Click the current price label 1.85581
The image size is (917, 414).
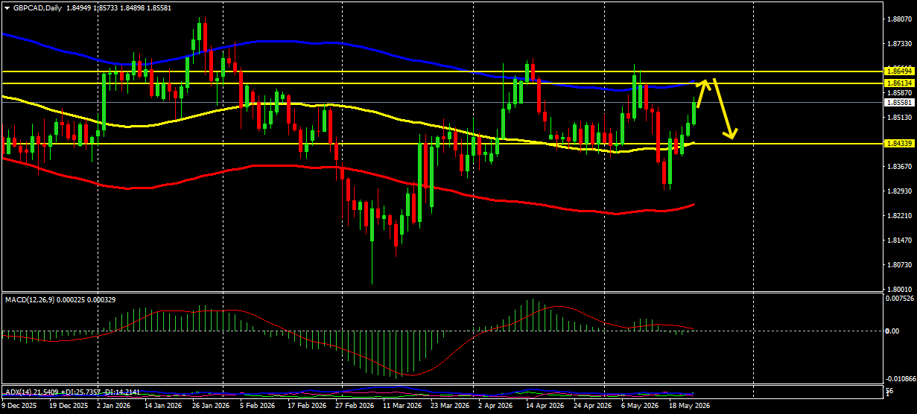point(899,102)
